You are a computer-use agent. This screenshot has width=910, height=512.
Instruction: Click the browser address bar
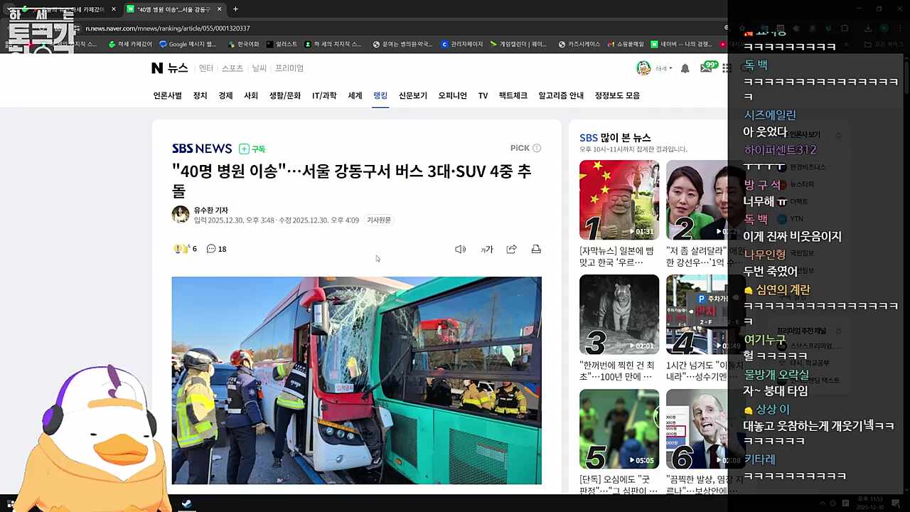click(398, 28)
